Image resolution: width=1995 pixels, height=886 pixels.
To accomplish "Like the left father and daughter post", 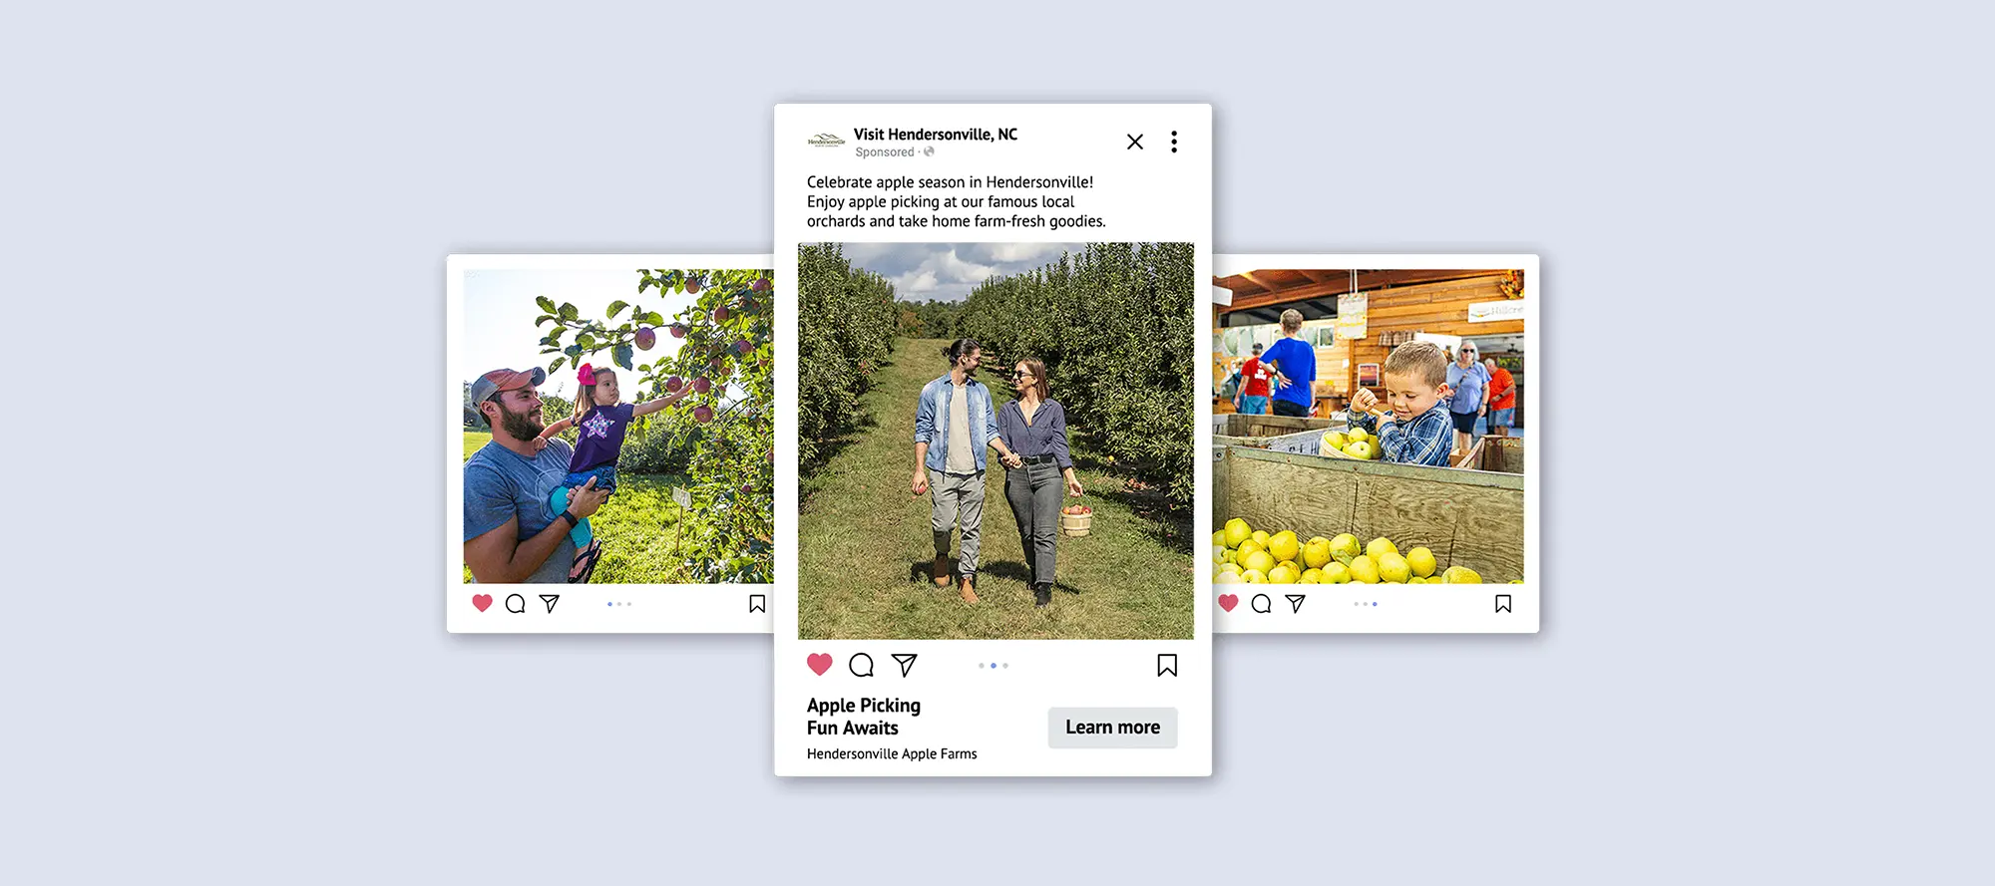I will pos(482,603).
